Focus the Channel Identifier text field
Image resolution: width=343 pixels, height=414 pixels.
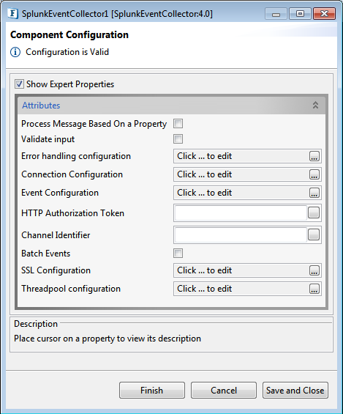click(241, 234)
